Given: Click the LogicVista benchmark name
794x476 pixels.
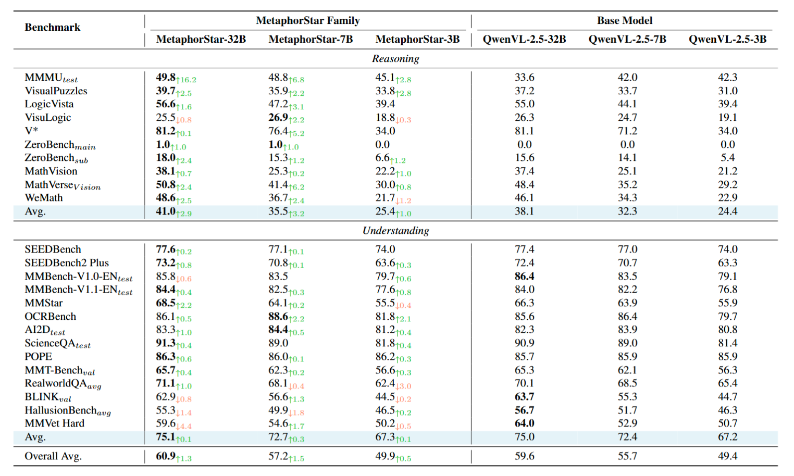Looking at the screenshot, I should pyautogui.click(x=49, y=104).
